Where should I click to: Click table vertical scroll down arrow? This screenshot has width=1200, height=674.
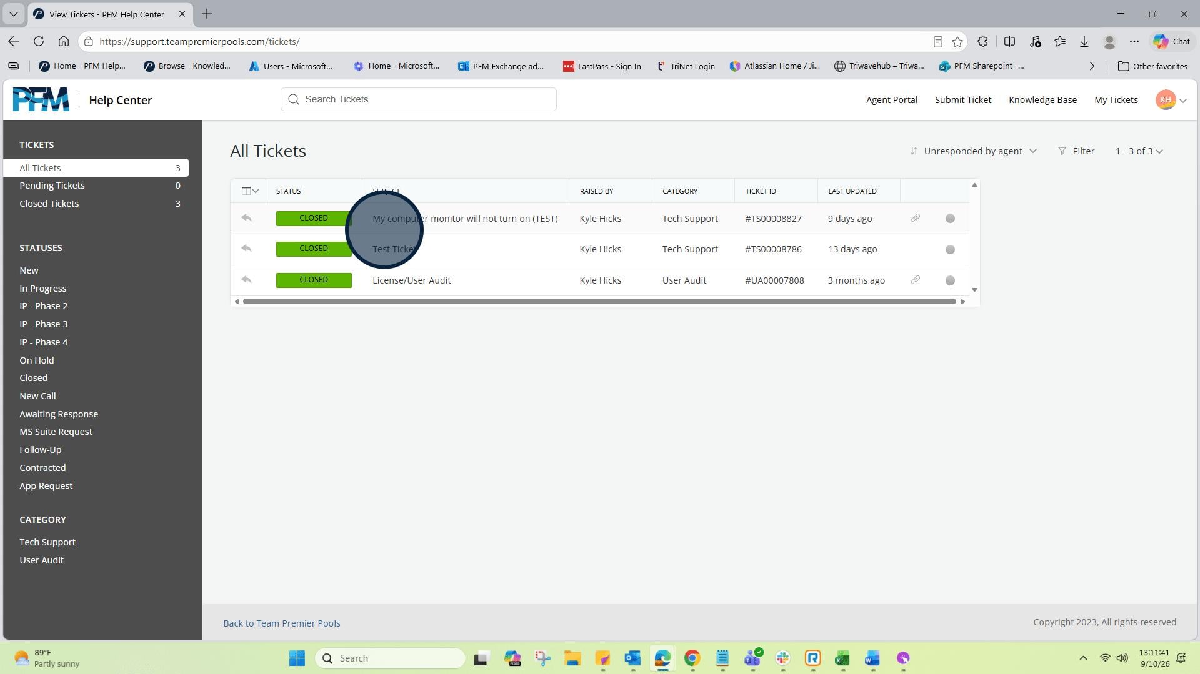[974, 290]
